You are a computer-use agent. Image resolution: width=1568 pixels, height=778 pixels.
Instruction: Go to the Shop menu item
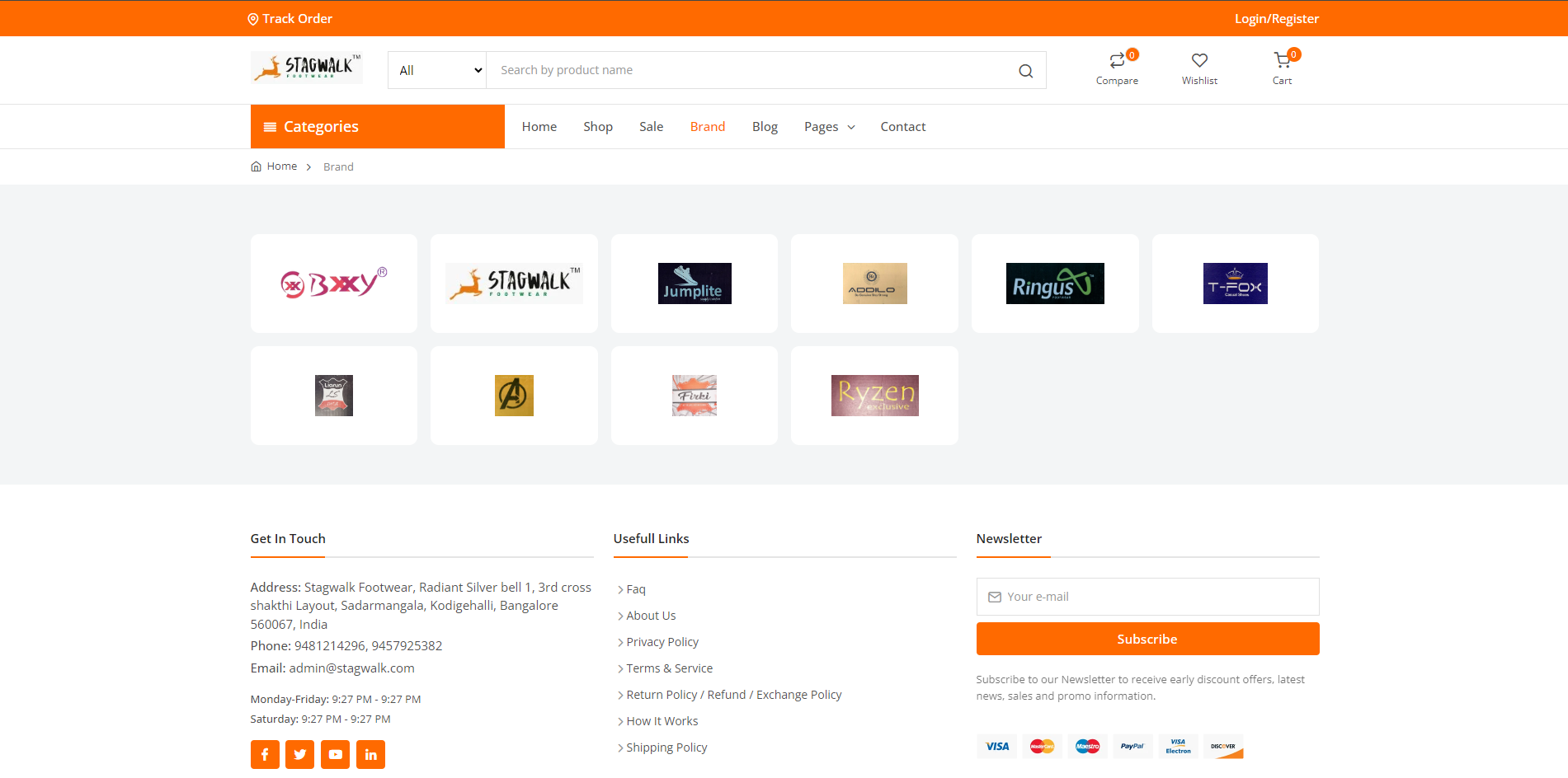[x=598, y=127]
